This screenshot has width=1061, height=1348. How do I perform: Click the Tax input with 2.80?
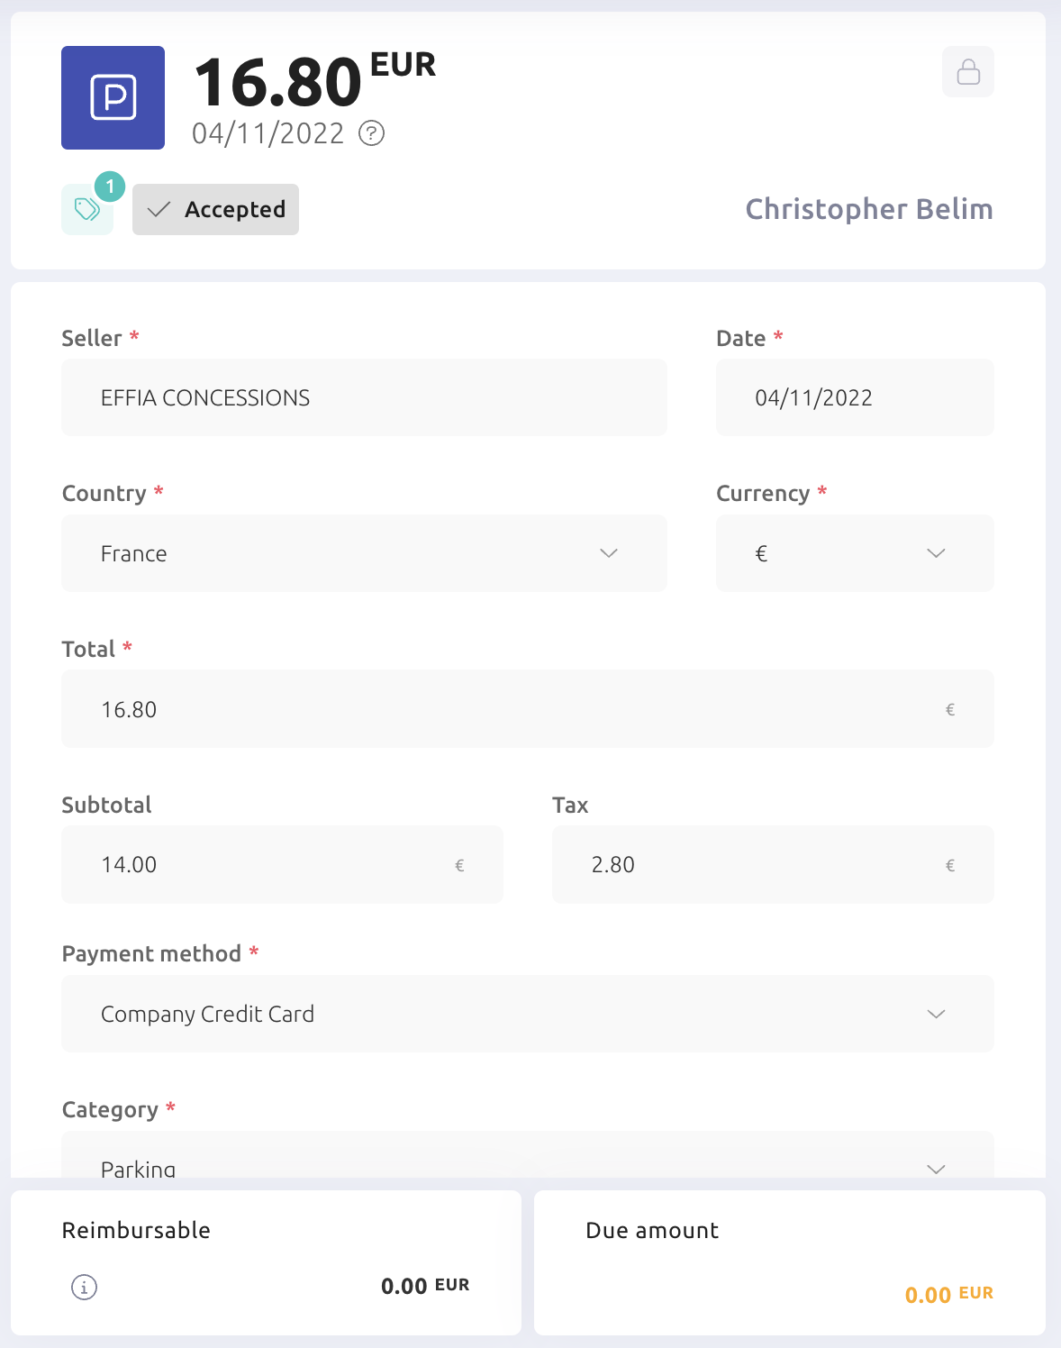[773, 864]
